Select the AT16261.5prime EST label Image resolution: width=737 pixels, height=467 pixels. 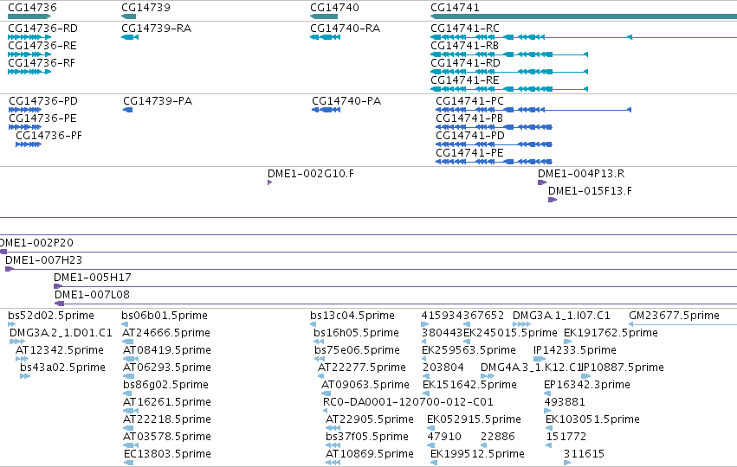[167, 402]
